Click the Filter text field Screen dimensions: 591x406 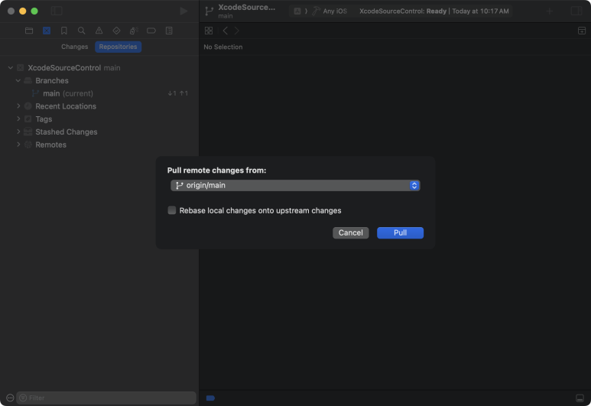106,398
